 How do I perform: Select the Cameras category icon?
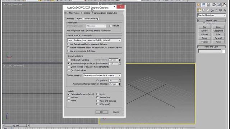point(212,10)
